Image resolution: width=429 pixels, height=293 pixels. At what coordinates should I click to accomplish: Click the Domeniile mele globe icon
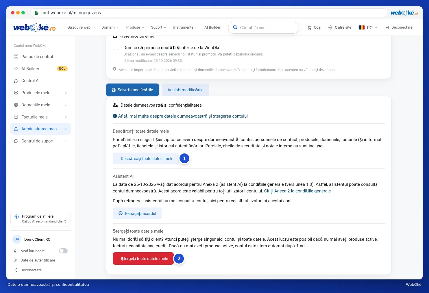pos(16,105)
